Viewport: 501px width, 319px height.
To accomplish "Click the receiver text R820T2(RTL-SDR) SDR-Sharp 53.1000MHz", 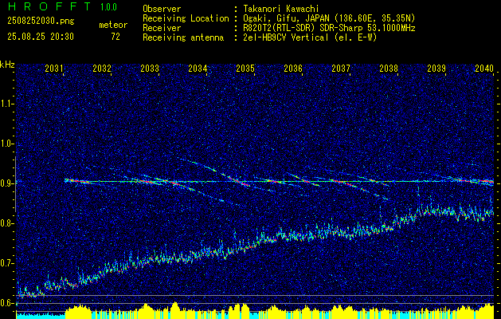I will click(x=329, y=28).
